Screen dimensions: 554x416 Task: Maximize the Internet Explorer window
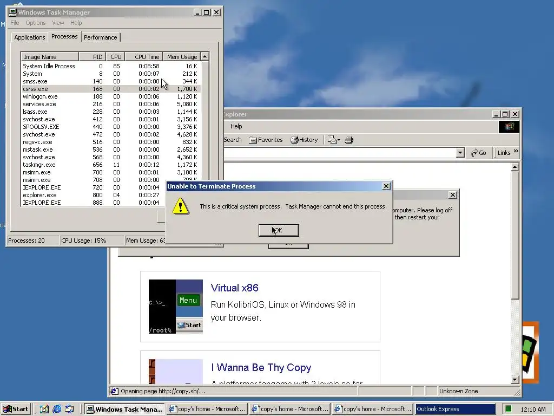[505, 114]
